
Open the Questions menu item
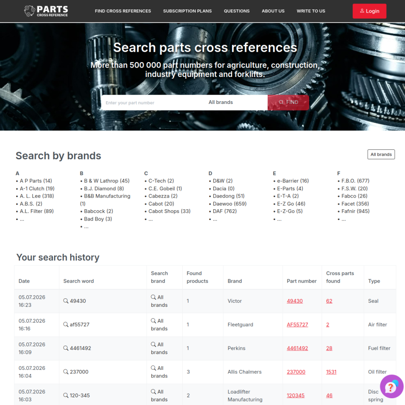click(237, 11)
